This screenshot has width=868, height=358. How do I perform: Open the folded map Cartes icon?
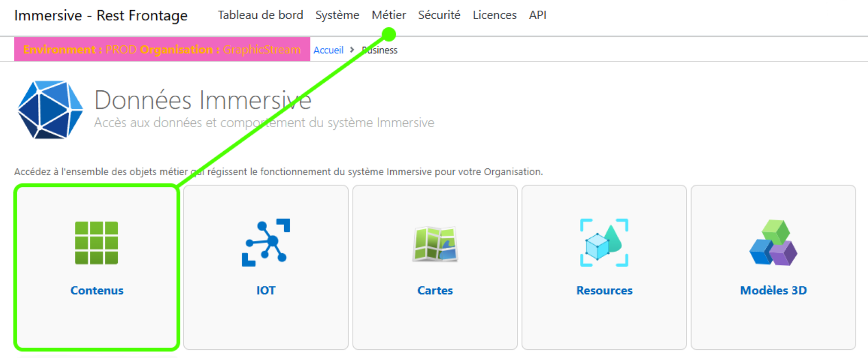[x=435, y=244]
